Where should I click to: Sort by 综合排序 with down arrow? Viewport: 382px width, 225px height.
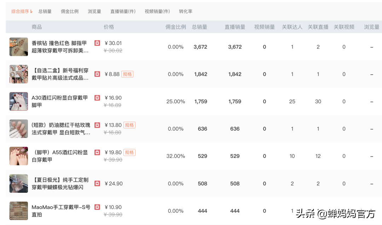click(x=22, y=11)
